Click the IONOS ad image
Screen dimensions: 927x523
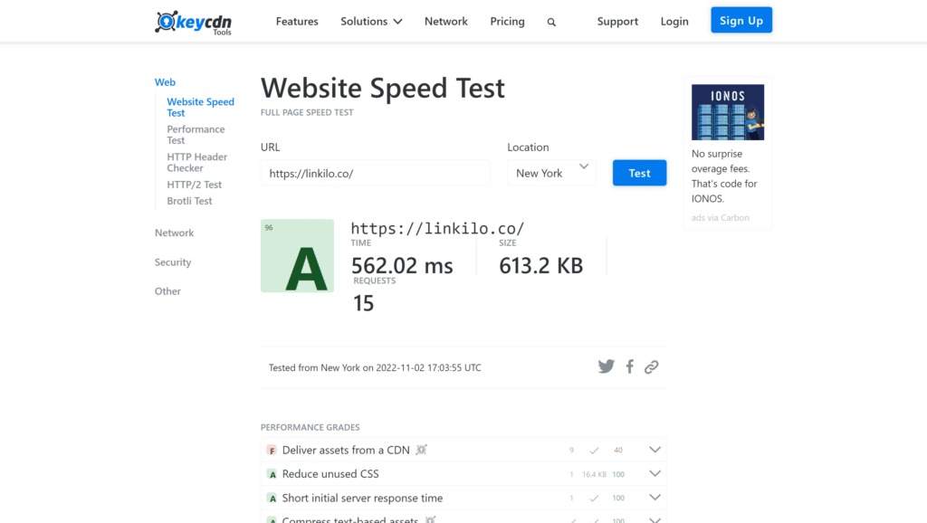click(x=728, y=112)
